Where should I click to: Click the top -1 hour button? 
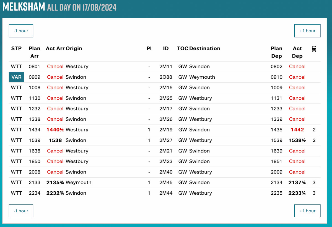pyautogui.click(x=21, y=31)
